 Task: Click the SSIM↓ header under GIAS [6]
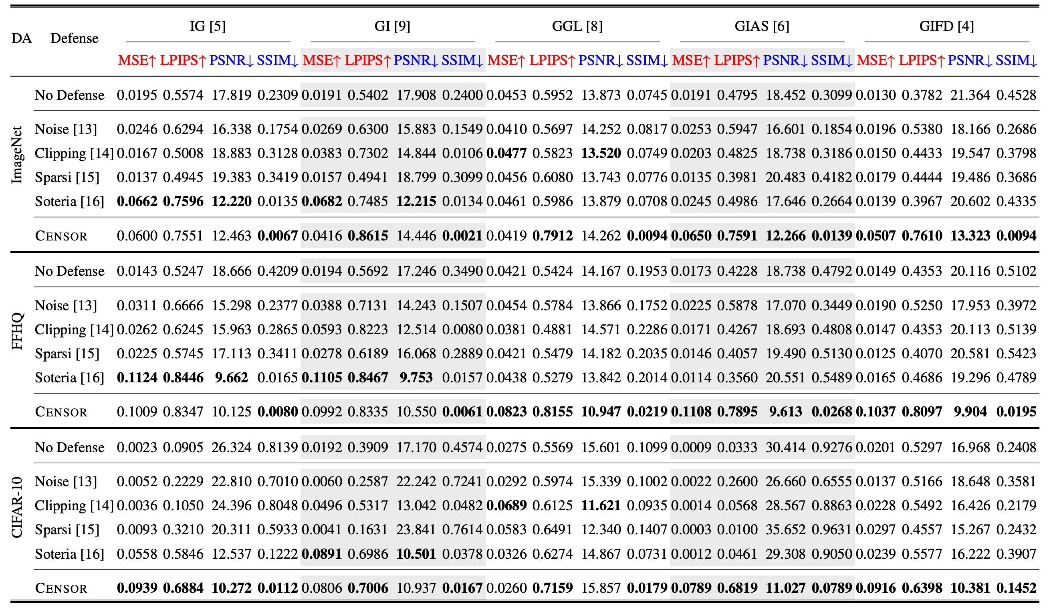[x=831, y=61]
